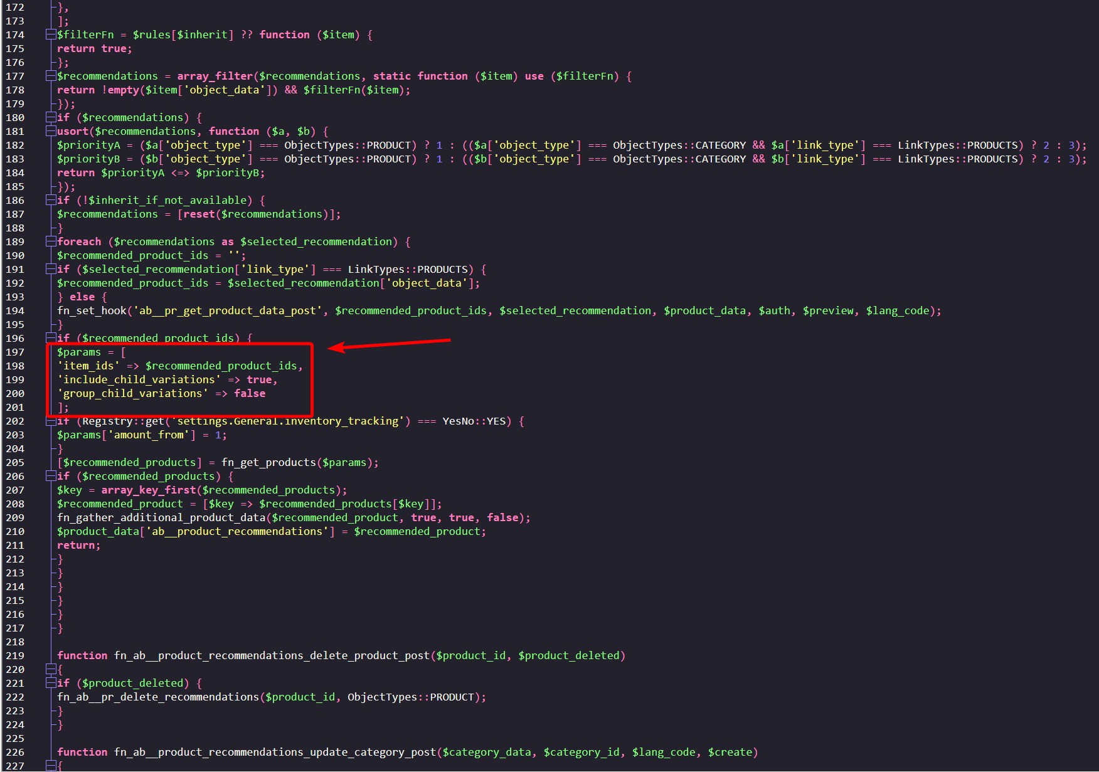The image size is (1099, 772).
Task: Collapse the array_filter block on line 177
Action: (x=50, y=77)
